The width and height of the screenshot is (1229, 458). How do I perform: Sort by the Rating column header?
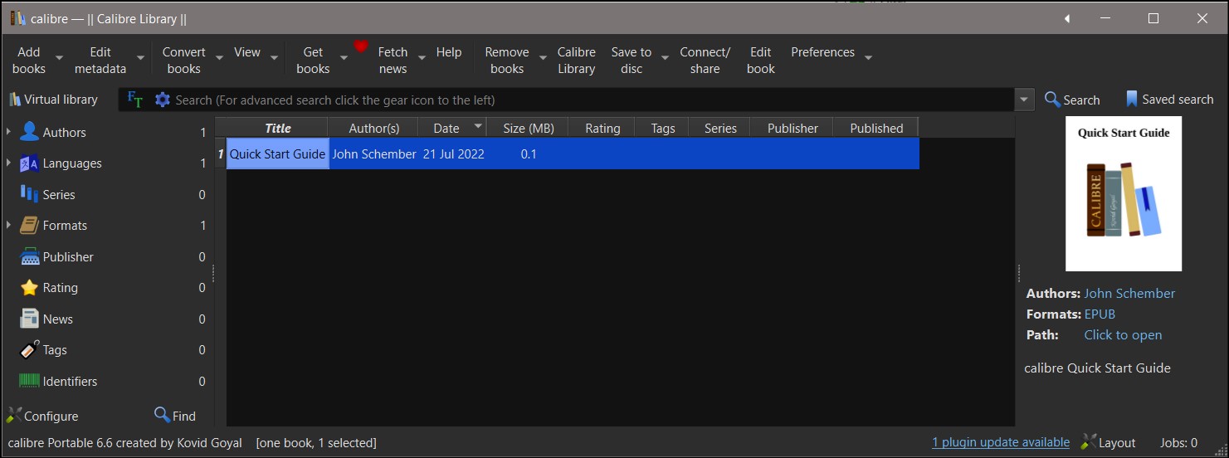coord(602,128)
